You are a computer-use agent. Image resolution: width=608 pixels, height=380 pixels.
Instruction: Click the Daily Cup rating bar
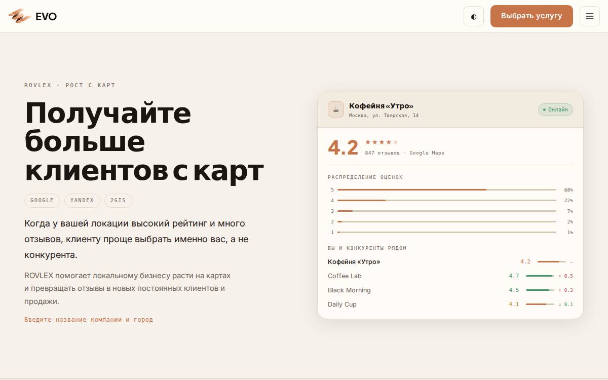click(540, 305)
